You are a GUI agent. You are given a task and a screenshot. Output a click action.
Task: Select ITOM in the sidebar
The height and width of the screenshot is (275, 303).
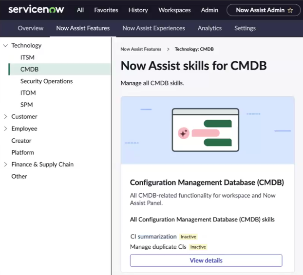coord(28,93)
